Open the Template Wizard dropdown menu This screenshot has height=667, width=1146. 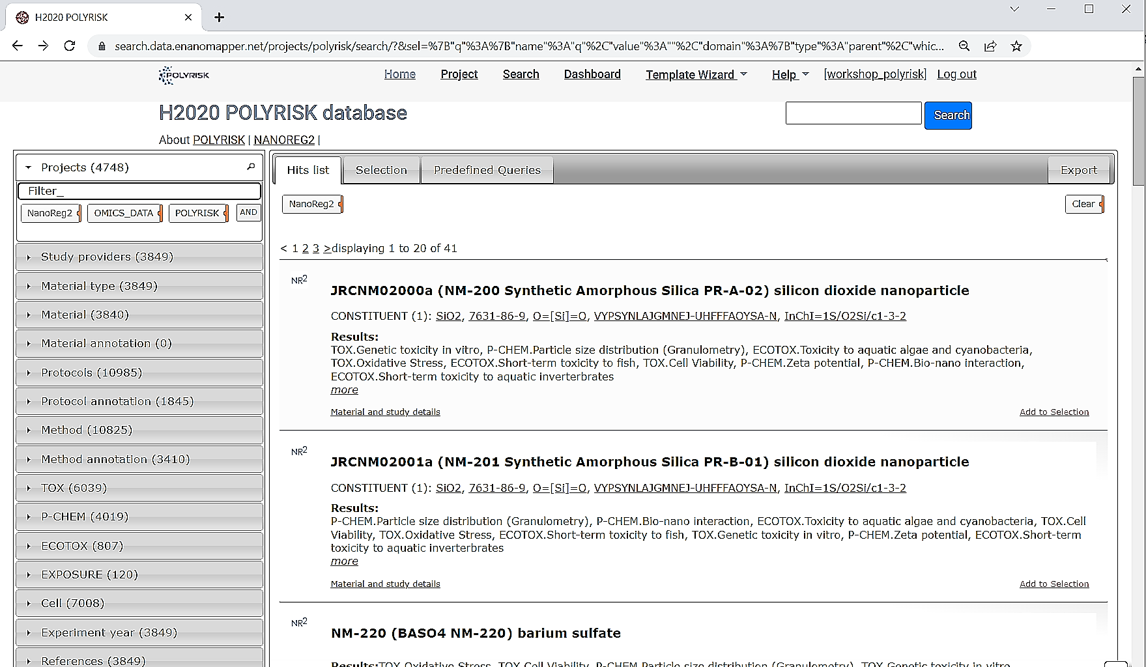click(x=696, y=75)
